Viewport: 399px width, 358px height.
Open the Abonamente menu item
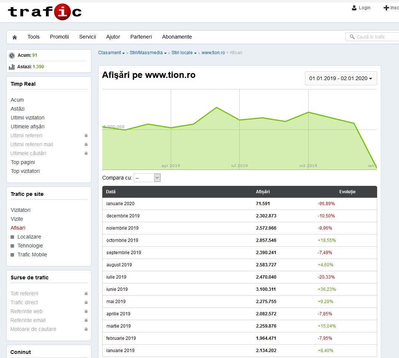click(177, 37)
